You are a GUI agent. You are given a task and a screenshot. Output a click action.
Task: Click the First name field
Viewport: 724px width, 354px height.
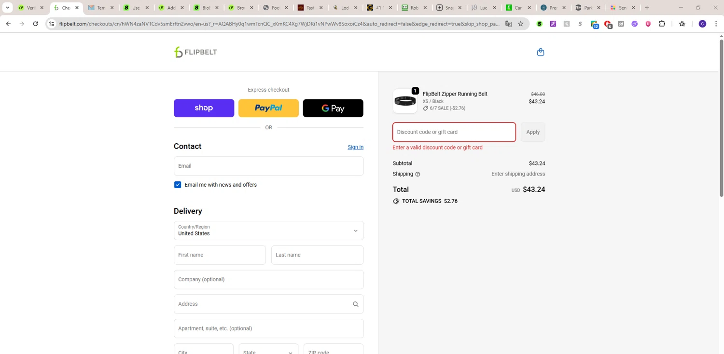tap(220, 255)
